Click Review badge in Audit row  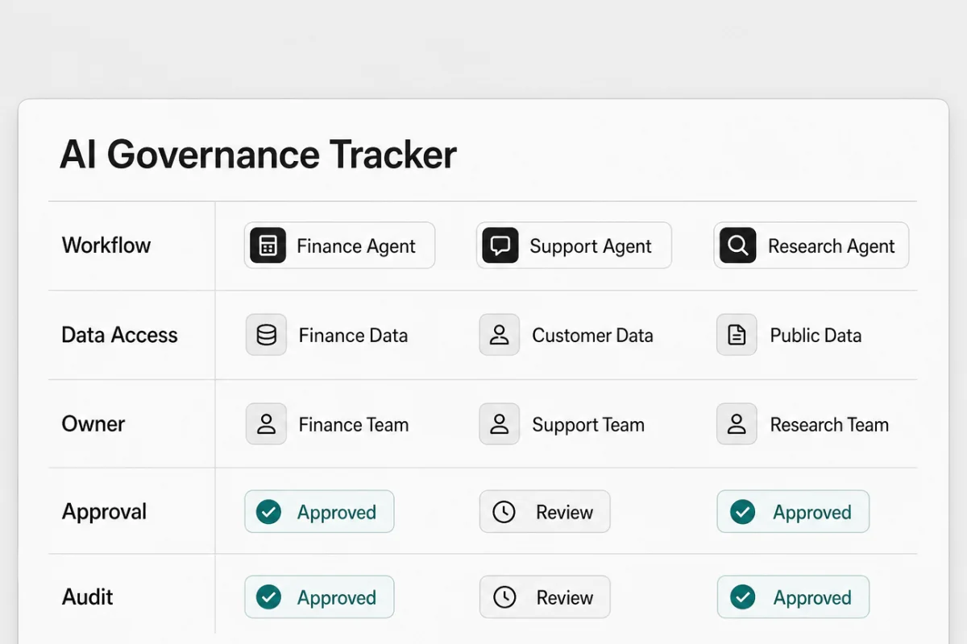point(545,597)
